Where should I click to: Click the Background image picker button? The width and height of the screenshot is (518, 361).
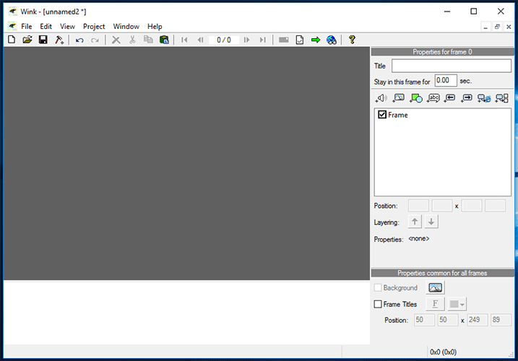point(435,287)
